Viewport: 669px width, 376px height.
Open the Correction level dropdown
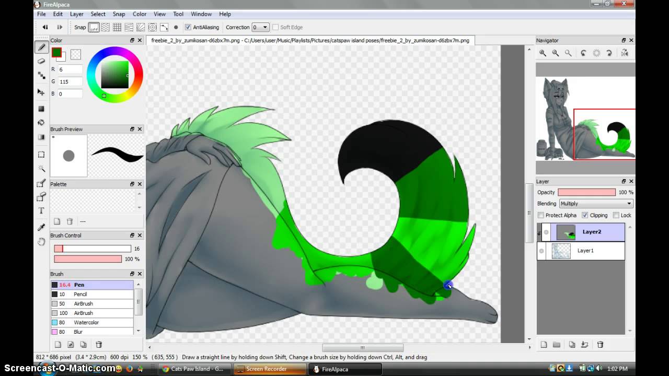(260, 27)
